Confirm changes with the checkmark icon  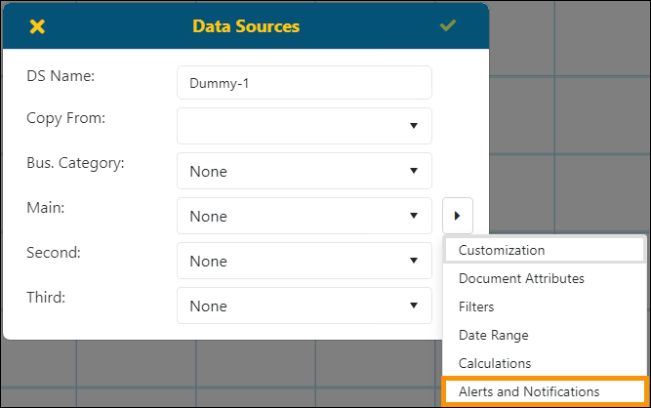(x=448, y=26)
